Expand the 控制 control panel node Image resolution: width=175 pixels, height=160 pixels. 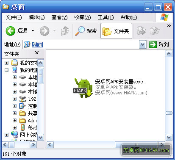pos(14,106)
